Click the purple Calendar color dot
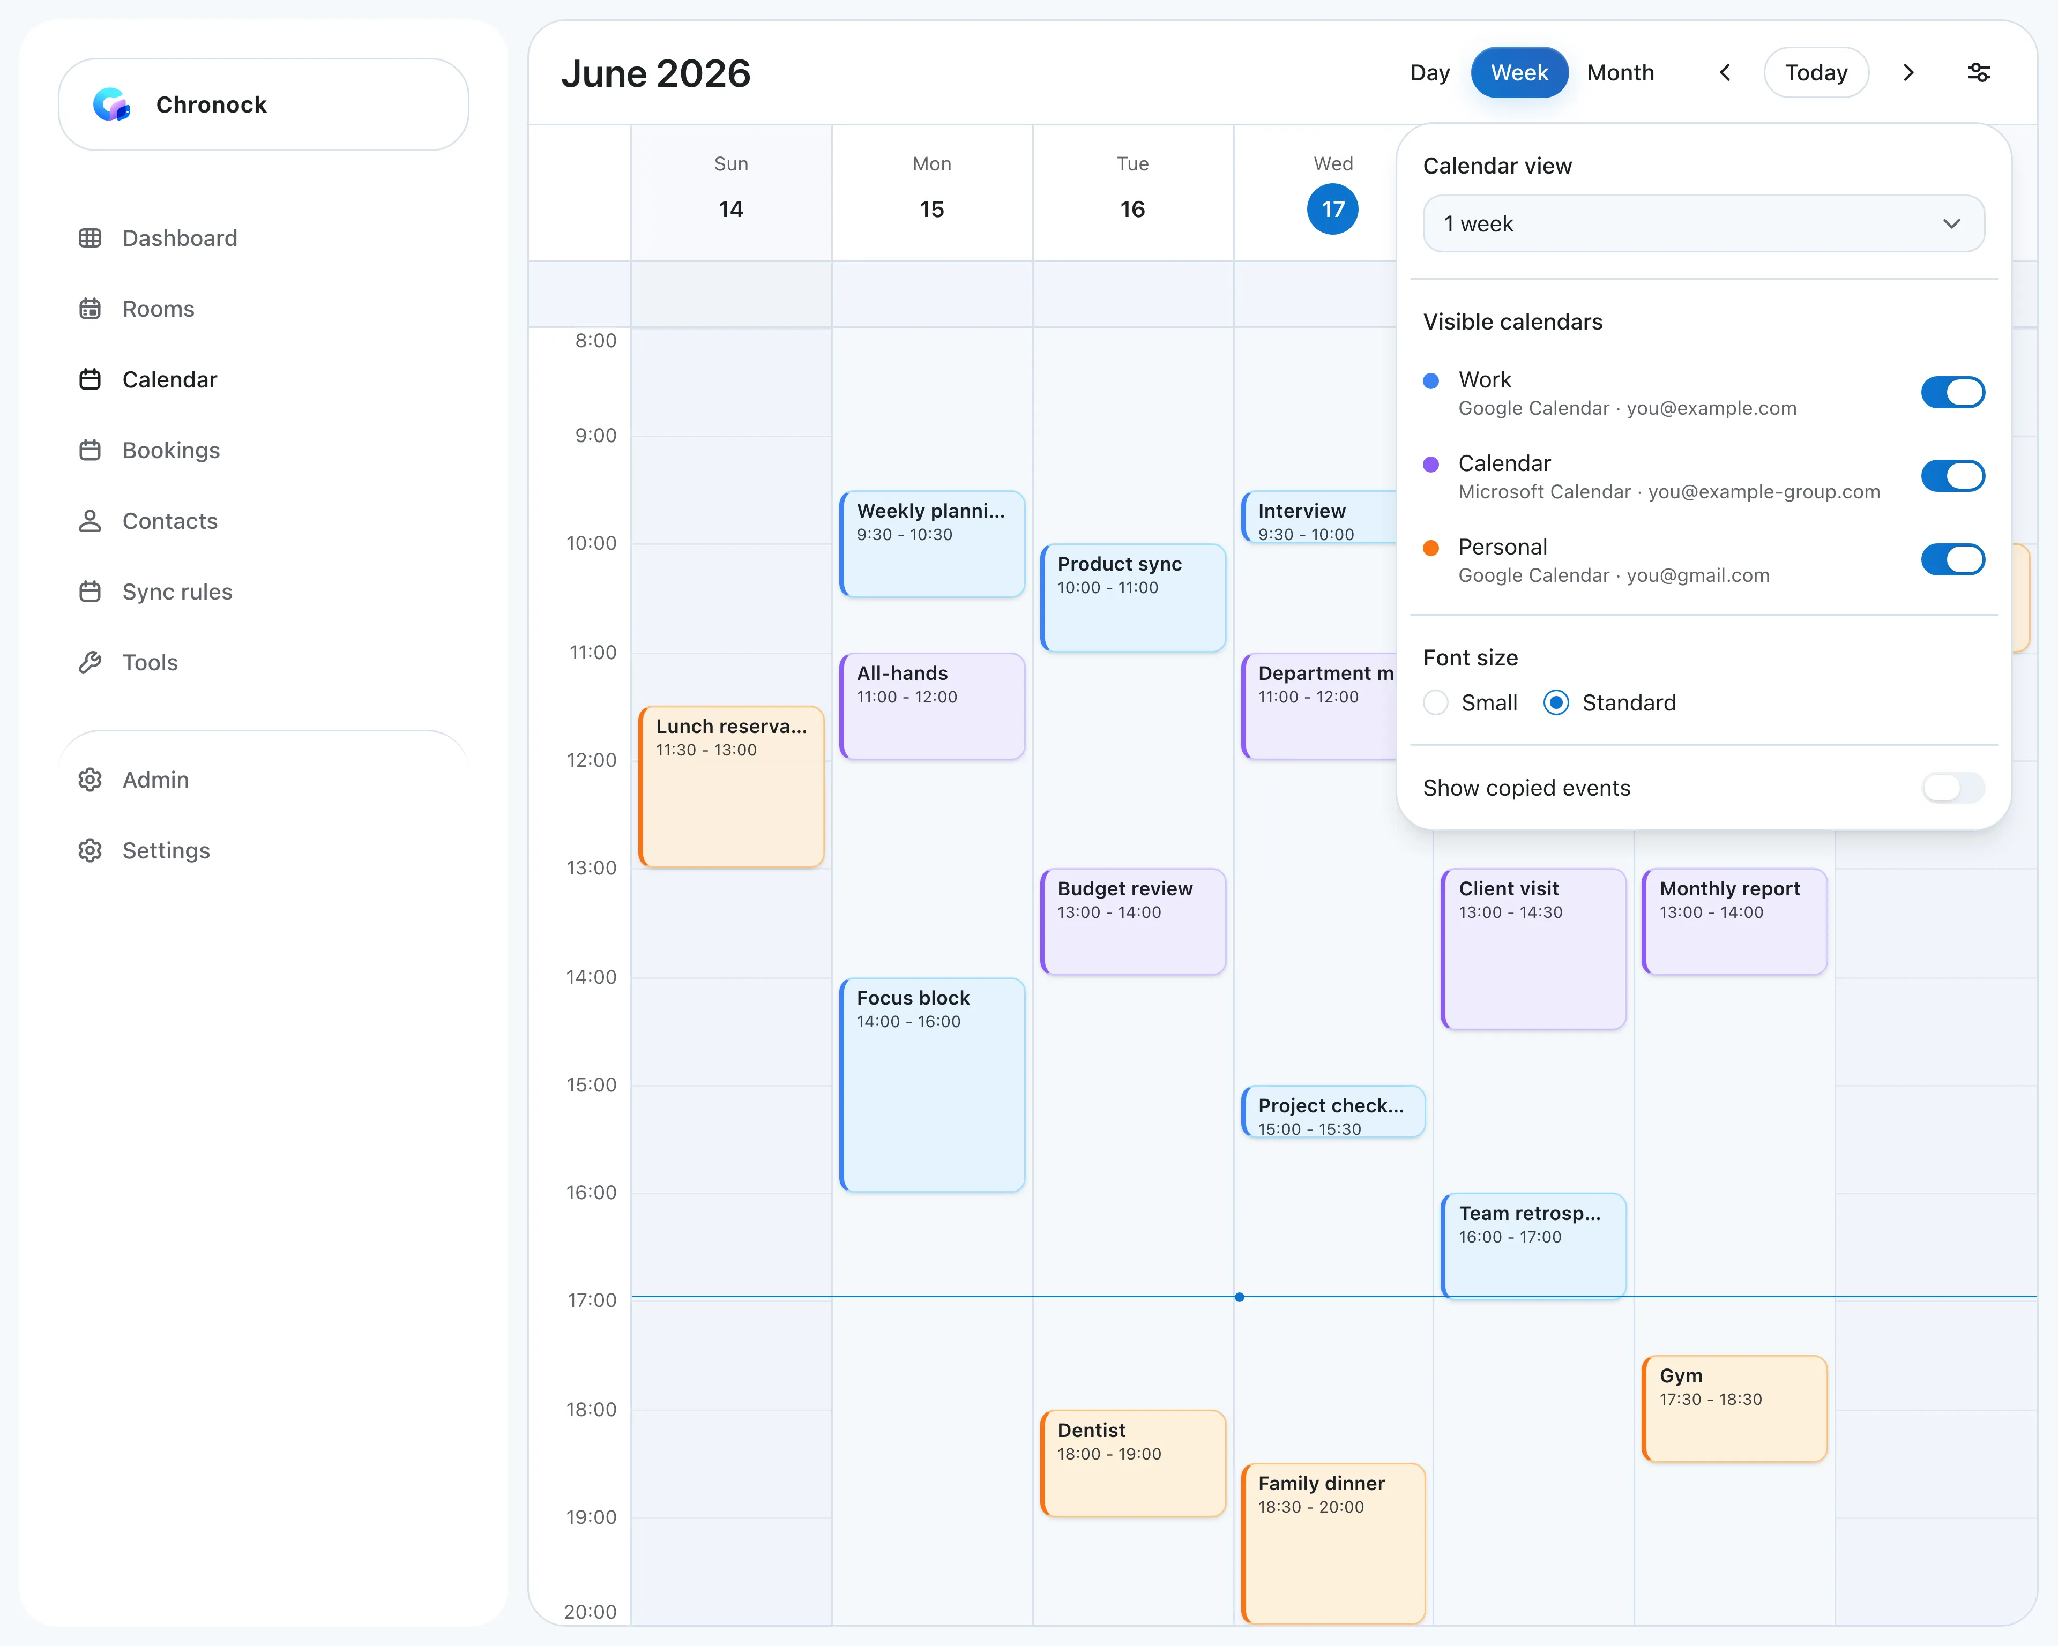2058x1646 pixels. (1430, 464)
